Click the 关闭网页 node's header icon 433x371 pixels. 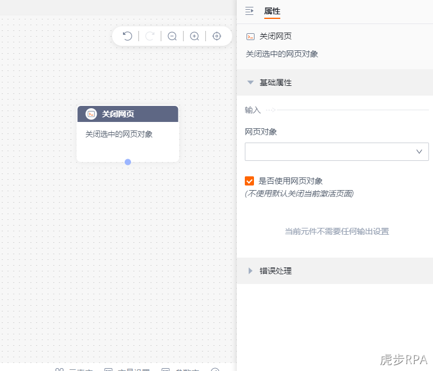click(91, 114)
